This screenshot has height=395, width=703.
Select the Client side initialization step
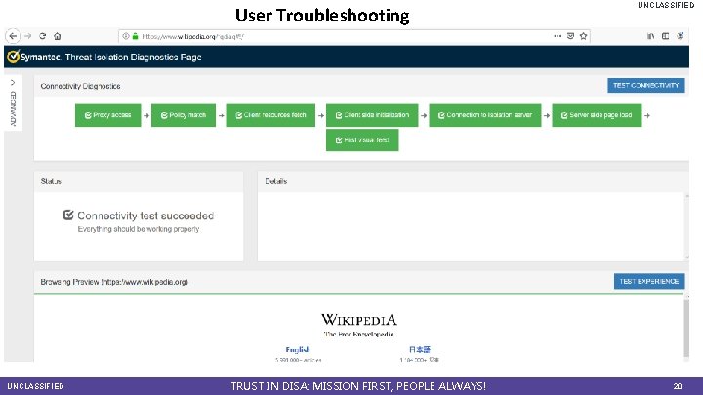[x=372, y=115]
